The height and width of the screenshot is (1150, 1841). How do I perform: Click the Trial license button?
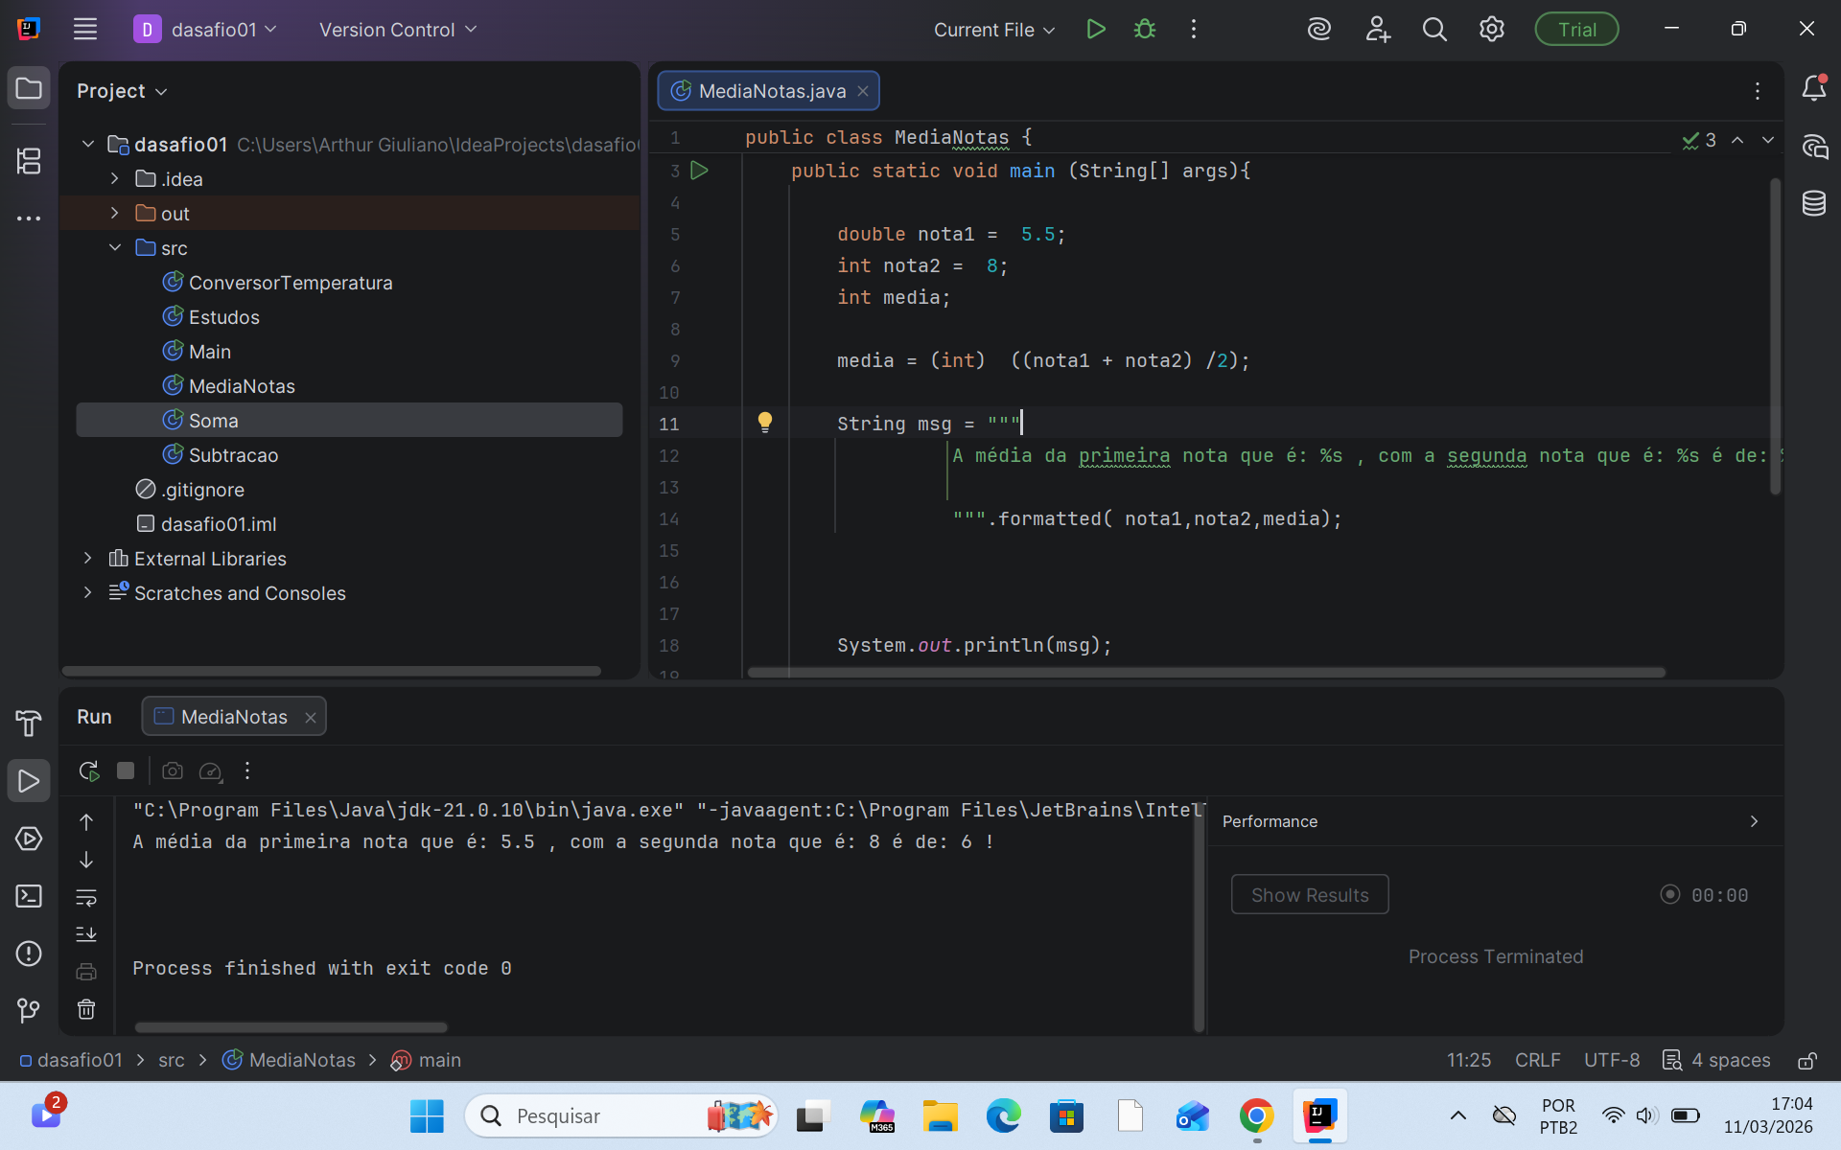pyautogui.click(x=1575, y=30)
